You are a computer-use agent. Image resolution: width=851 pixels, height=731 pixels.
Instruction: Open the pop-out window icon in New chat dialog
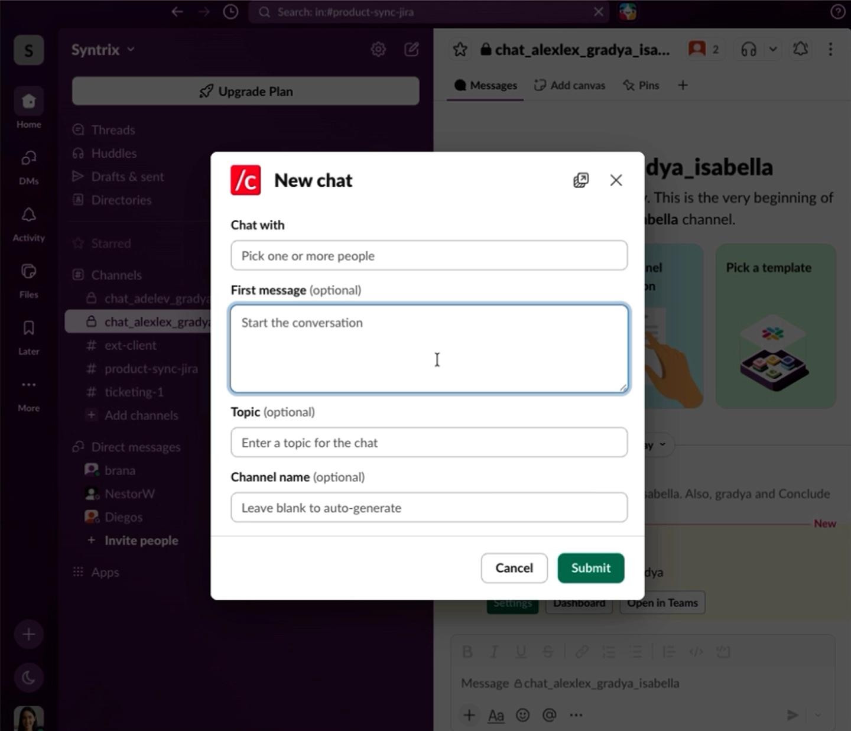581,180
